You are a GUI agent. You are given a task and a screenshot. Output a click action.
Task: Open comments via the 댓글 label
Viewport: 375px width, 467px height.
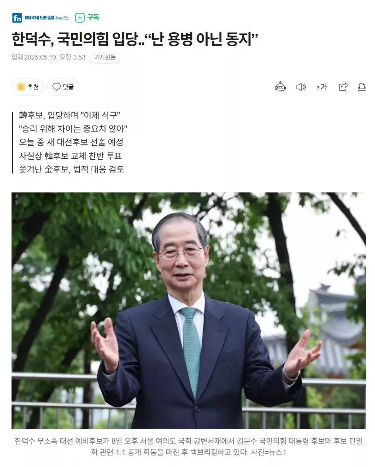68,87
